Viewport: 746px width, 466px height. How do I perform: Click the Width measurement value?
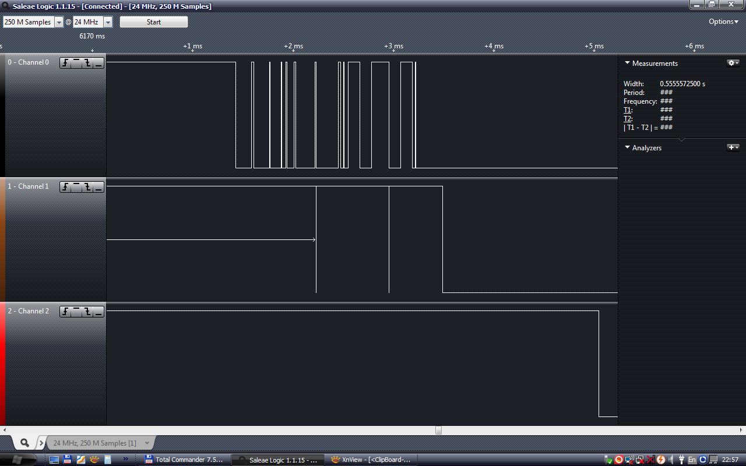682,84
